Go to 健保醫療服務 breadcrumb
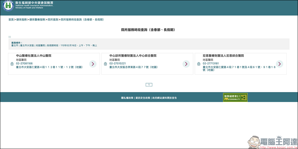The width and height of the screenshot is (298, 149). 37,20
